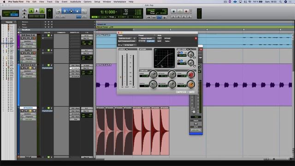Click the compressor transfer curve graph

pyautogui.click(x=164, y=58)
